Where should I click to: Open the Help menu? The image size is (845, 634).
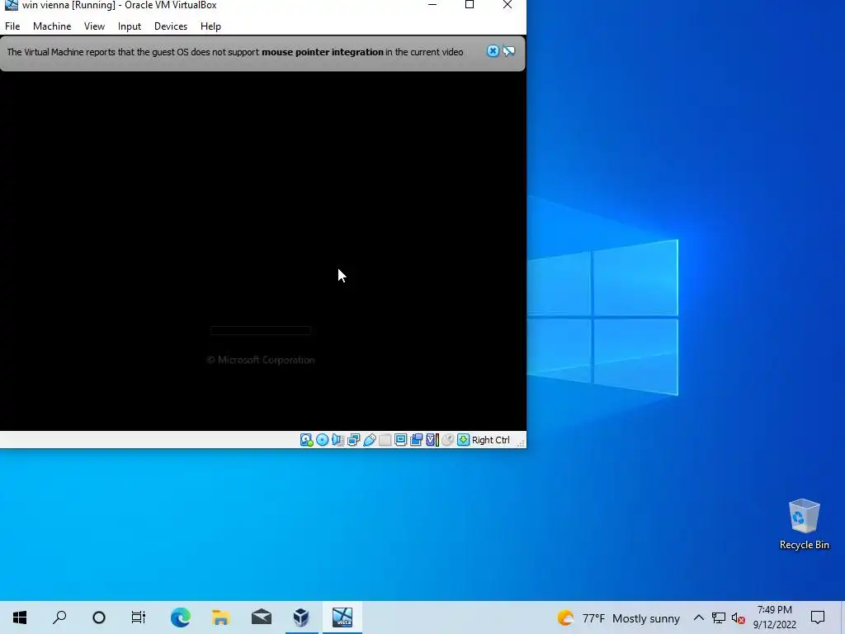(210, 26)
